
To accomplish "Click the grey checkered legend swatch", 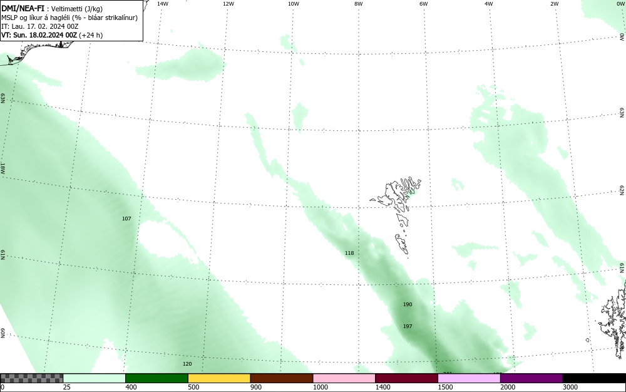I will click(31, 378).
